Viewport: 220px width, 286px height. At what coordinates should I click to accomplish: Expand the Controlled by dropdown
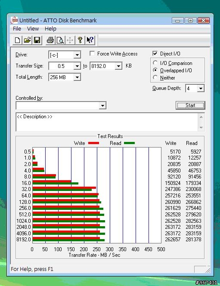click(102, 106)
